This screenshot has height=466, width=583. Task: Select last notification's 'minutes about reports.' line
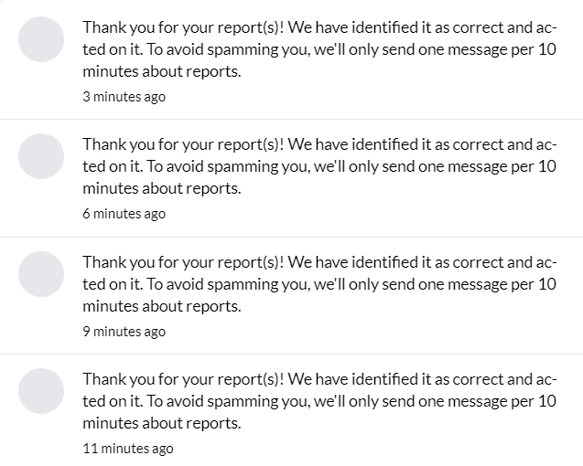(x=162, y=423)
